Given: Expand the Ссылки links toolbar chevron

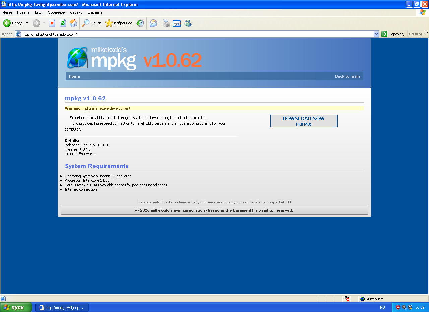Looking at the screenshot, I should [426, 33].
